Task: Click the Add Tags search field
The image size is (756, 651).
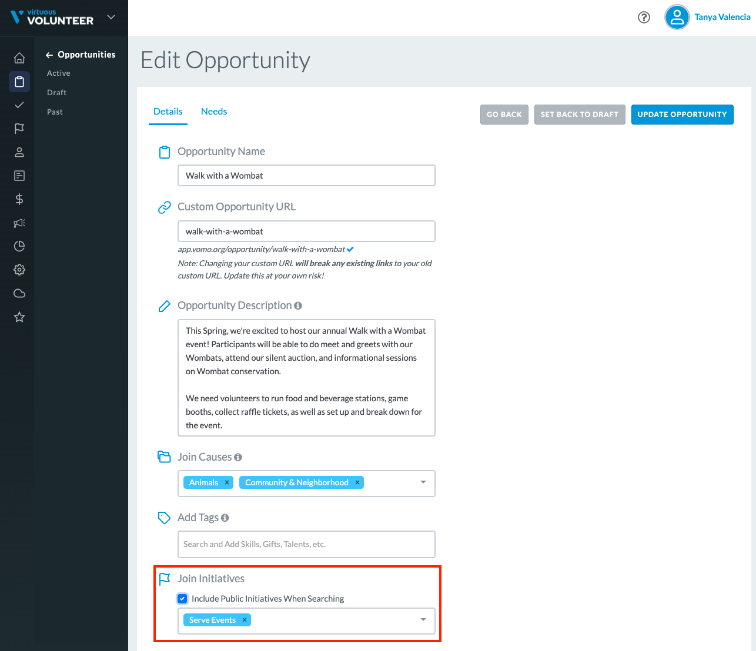Action: click(x=306, y=544)
